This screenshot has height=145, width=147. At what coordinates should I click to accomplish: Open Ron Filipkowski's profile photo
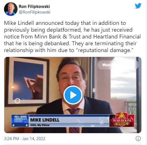[x=11, y=9]
